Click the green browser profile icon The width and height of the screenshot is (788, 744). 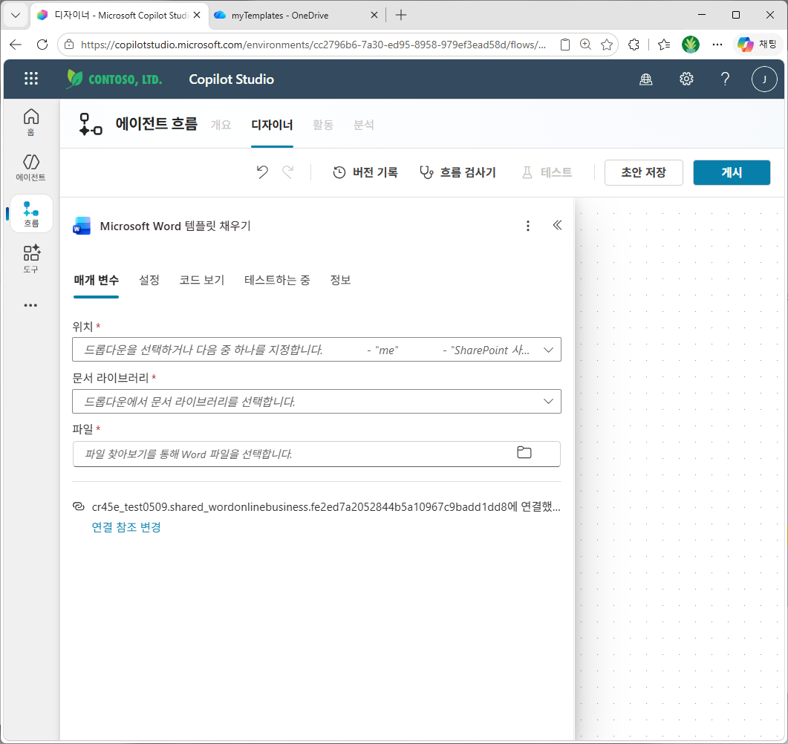pos(691,45)
